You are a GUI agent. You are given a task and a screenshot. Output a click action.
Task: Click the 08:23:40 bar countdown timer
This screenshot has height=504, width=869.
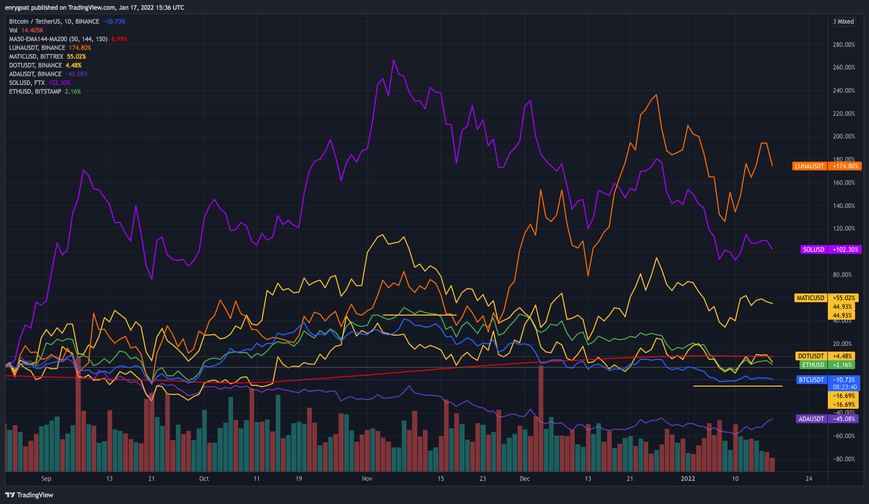[845, 387]
